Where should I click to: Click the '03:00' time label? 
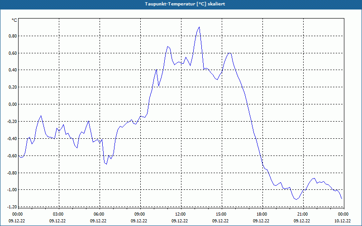pyautogui.click(x=59, y=214)
